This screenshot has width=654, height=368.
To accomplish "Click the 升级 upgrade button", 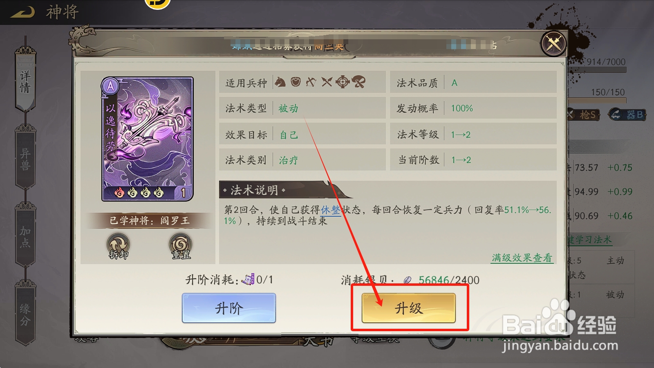I will point(409,308).
